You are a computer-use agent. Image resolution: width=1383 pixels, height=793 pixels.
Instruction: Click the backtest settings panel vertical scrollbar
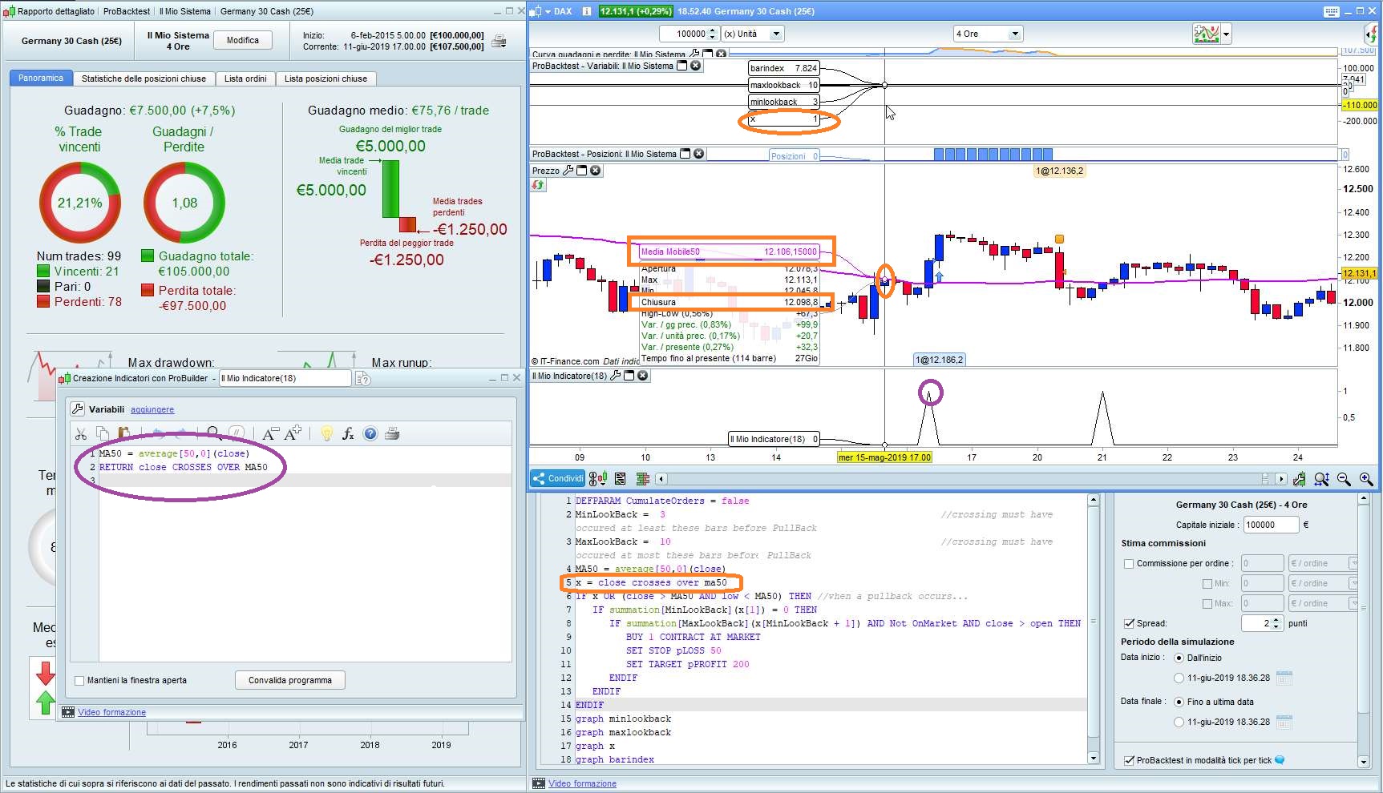1364,630
